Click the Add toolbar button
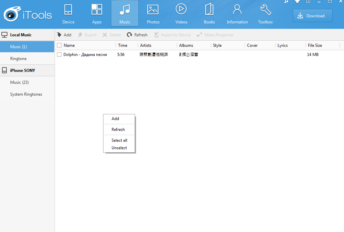Screen dimensions: 344x232 pos(64,35)
